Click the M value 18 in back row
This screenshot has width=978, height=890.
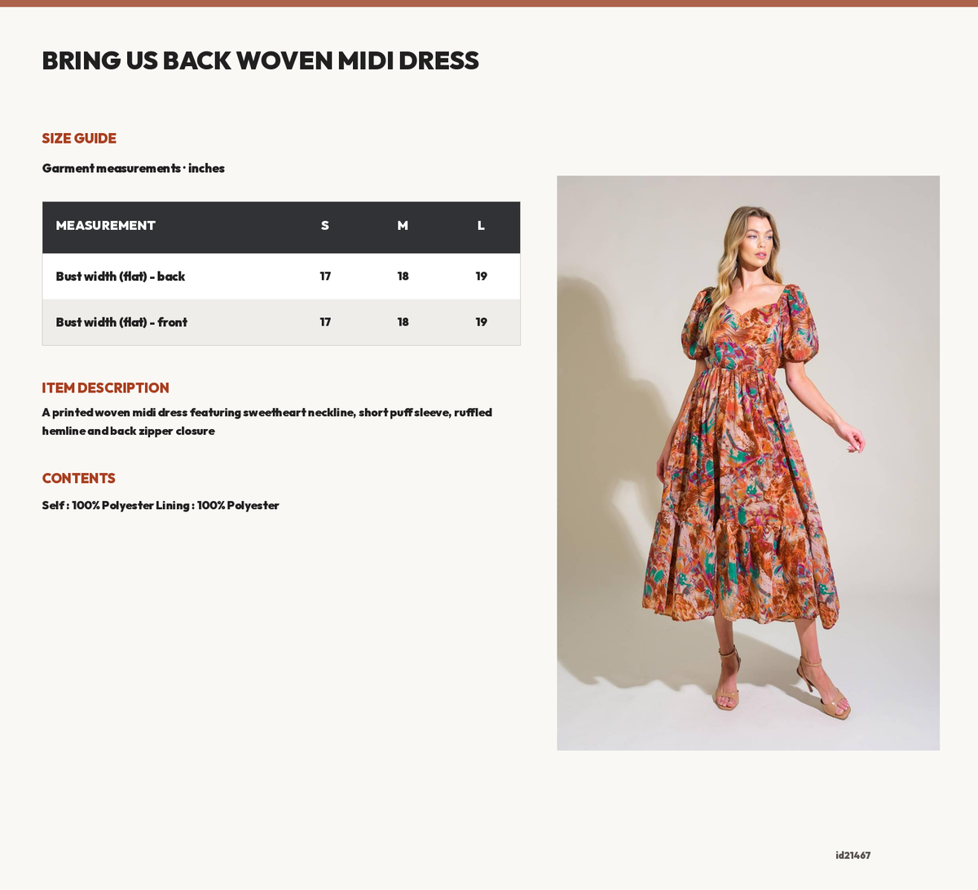[x=403, y=277]
